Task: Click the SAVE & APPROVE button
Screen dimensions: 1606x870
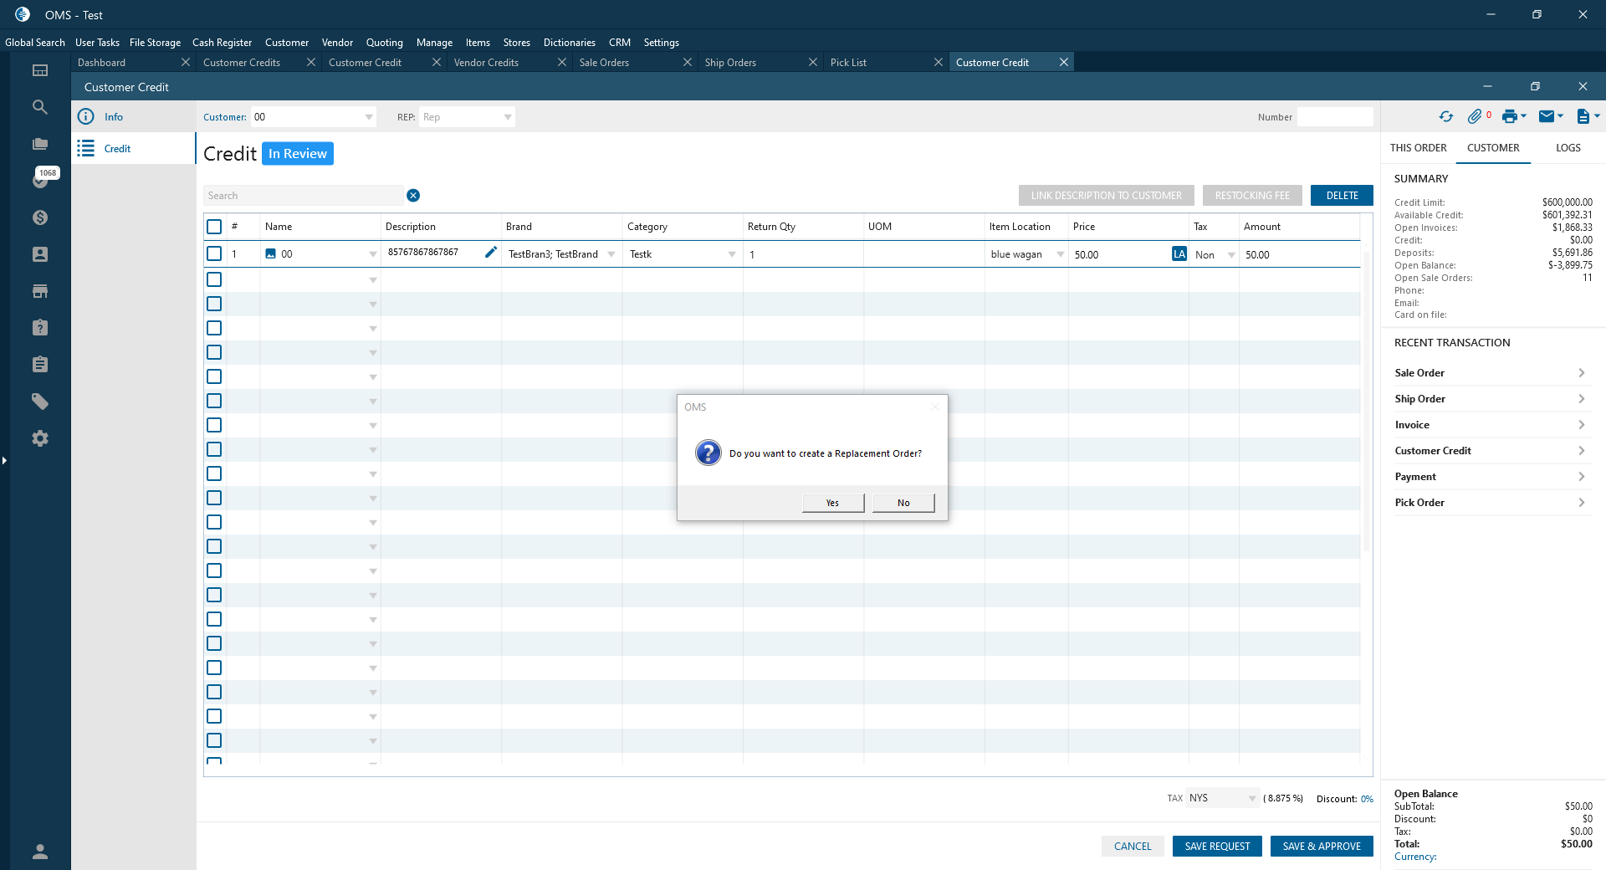Action: click(1322, 847)
